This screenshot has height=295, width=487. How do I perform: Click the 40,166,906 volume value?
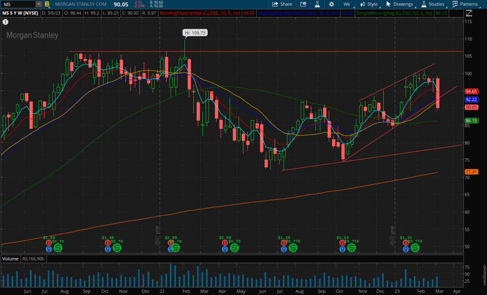33,259
